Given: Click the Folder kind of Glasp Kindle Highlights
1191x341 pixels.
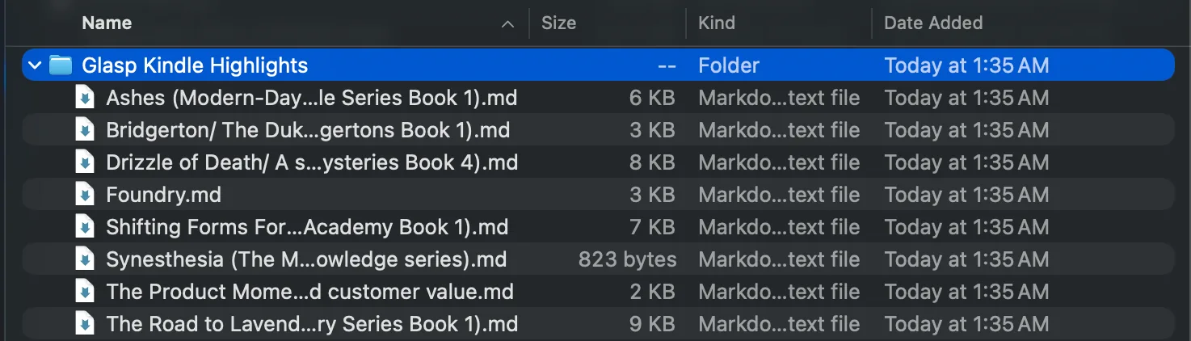Looking at the screenshot, I should click(729, 65).
